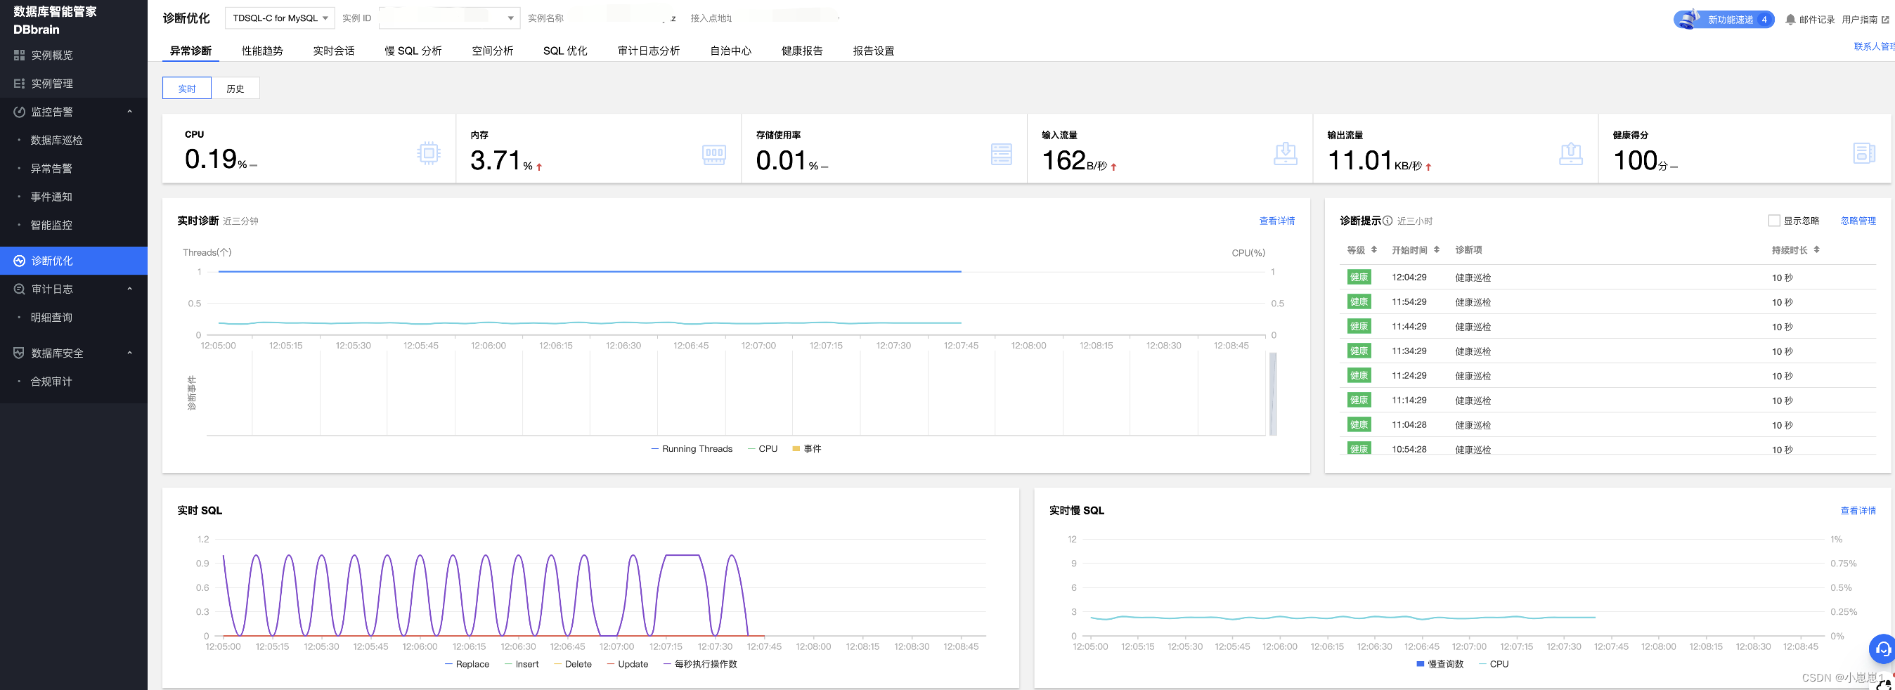Viewport: 1895px width, 690px height.
Task: Open TDSQL-C for MySQL database type dropdown
Action: pyautogui.click(x=280, y=18)
